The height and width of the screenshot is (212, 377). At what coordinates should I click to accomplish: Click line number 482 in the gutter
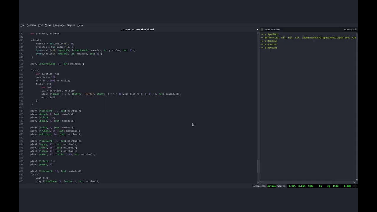(21, 171)
